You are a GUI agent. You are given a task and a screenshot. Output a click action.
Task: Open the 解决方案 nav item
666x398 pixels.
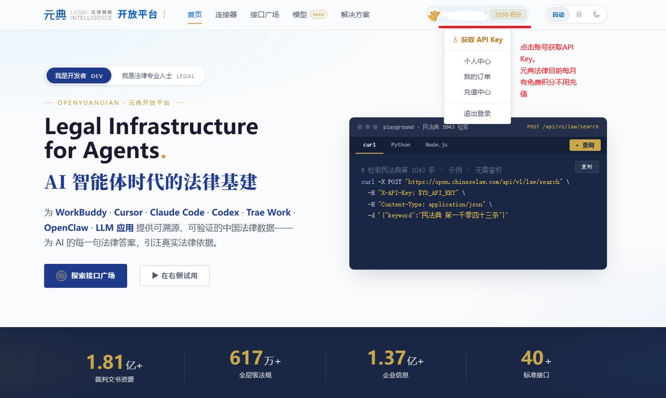pos(355,14)
